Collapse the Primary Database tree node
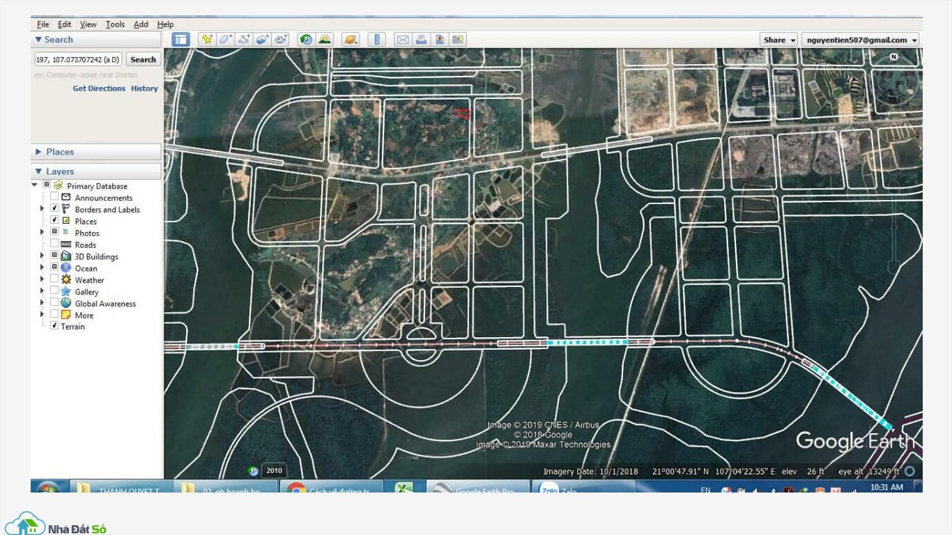 (35, 185)
